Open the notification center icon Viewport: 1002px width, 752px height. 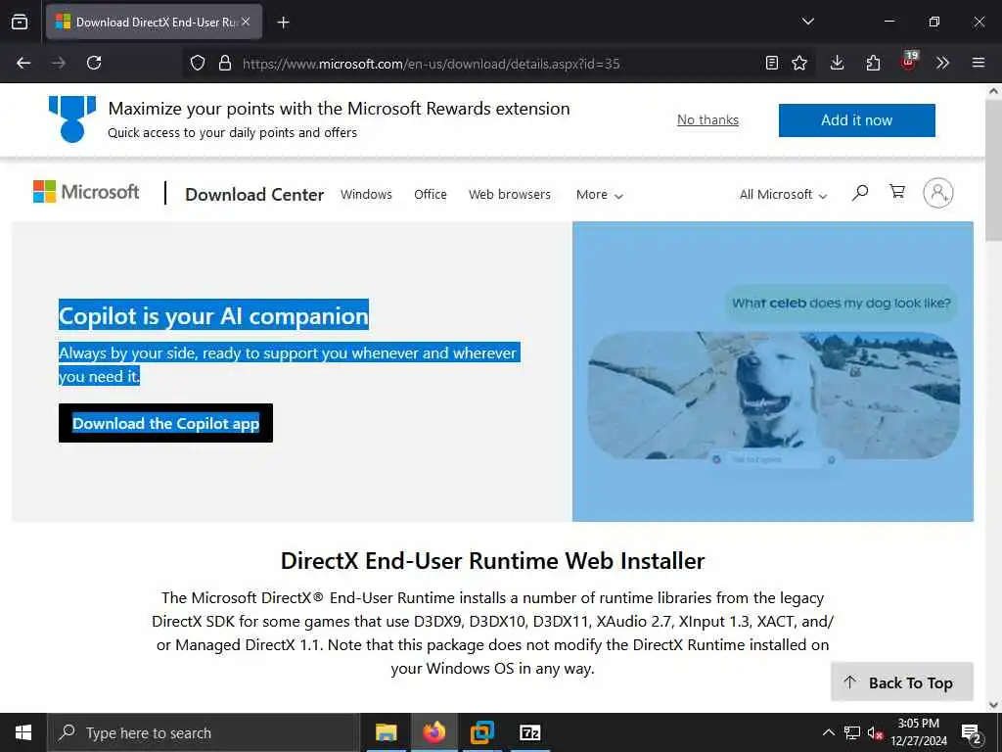[972, 734]
